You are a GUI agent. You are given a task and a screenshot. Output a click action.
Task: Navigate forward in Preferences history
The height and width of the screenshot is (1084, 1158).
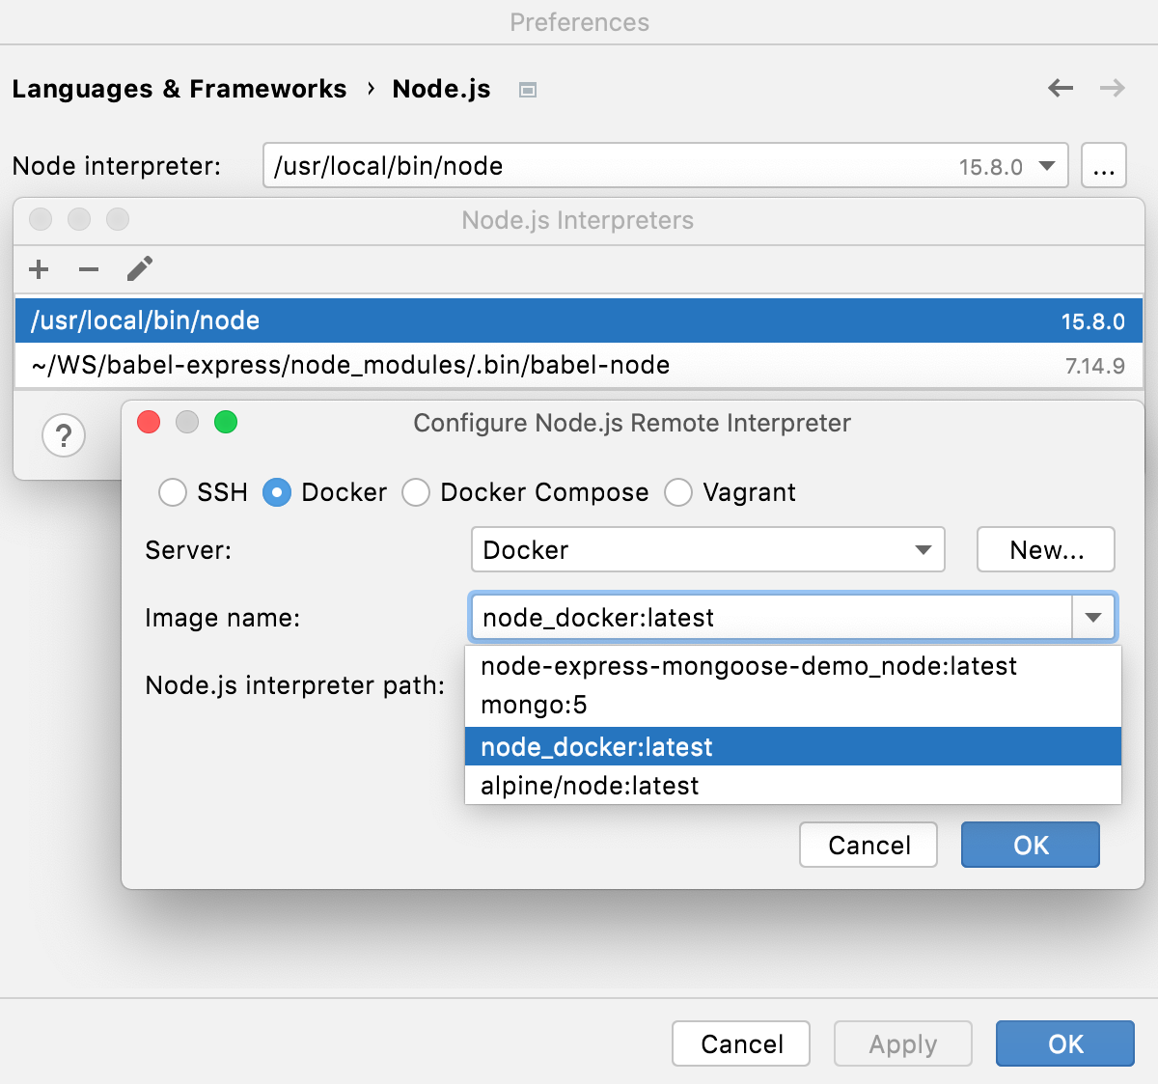pyautogui.click(x=1112, y=88)
